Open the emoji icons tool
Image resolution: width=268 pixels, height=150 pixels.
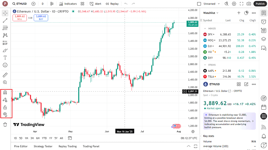click(5, 65)
